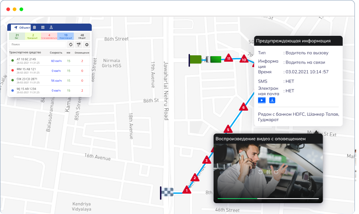Click 0 км/ч speed of WJ 15 AB 1234
This screenshot has width=359, height=214.
[x=56, y=90]
